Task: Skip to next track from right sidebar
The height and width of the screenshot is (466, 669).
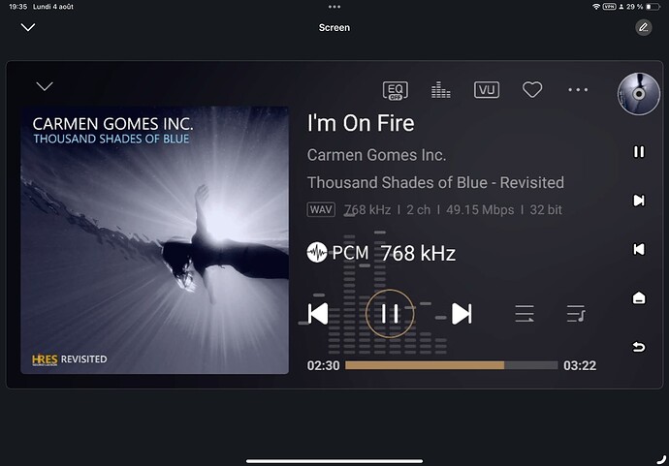Action: click(x=639, y=201)
